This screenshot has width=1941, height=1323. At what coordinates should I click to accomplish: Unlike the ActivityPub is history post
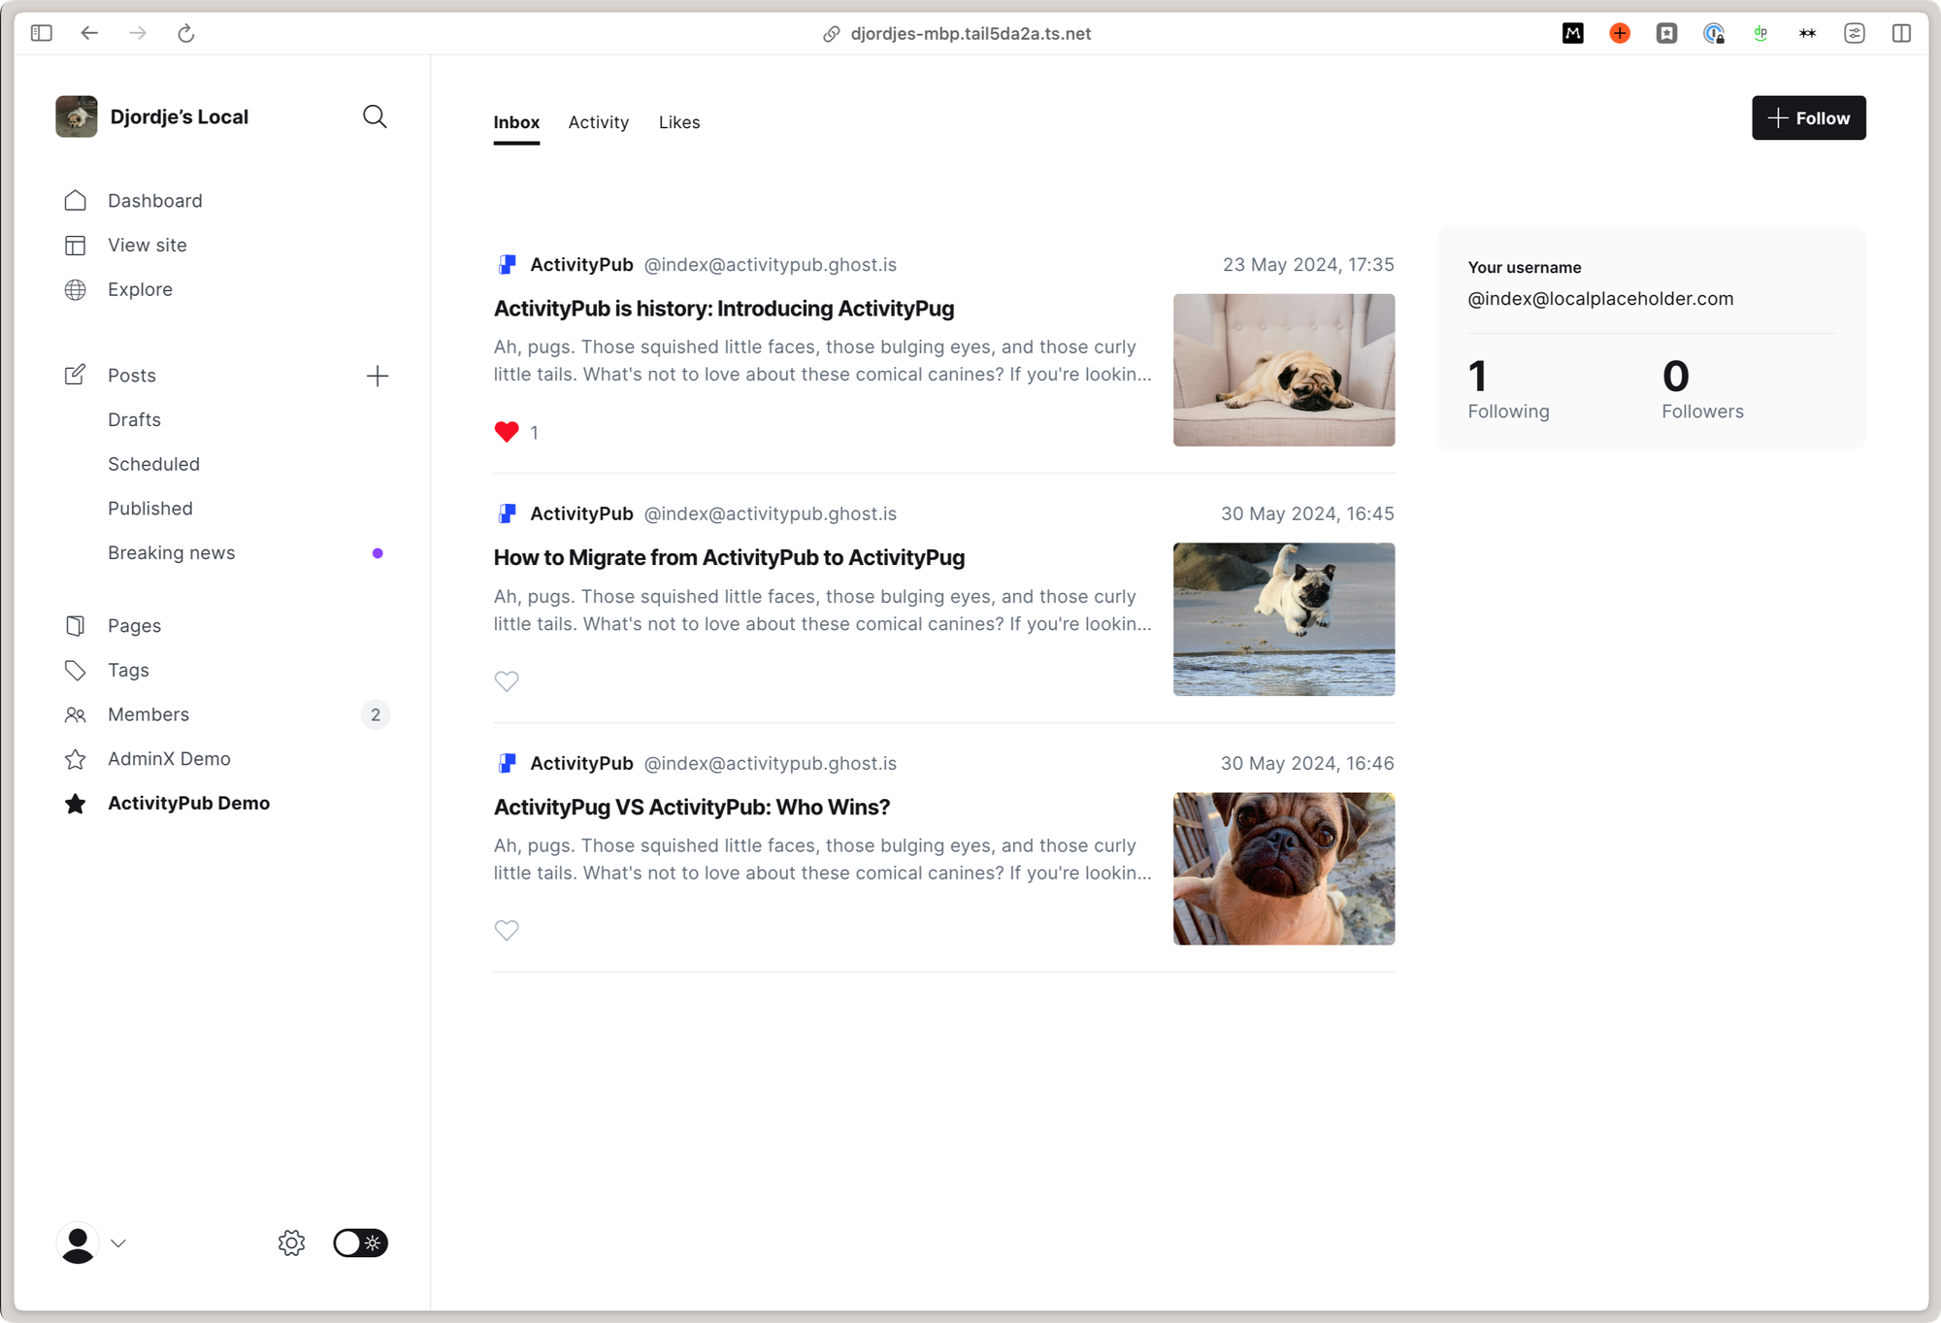click(x=507, y=432)
